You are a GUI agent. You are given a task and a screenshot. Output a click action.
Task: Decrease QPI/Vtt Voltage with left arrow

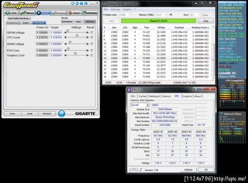(x=65, y=33)
